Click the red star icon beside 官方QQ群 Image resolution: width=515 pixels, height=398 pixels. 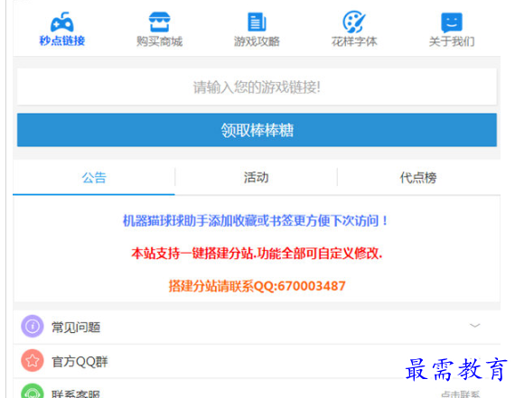pos(33,361)
